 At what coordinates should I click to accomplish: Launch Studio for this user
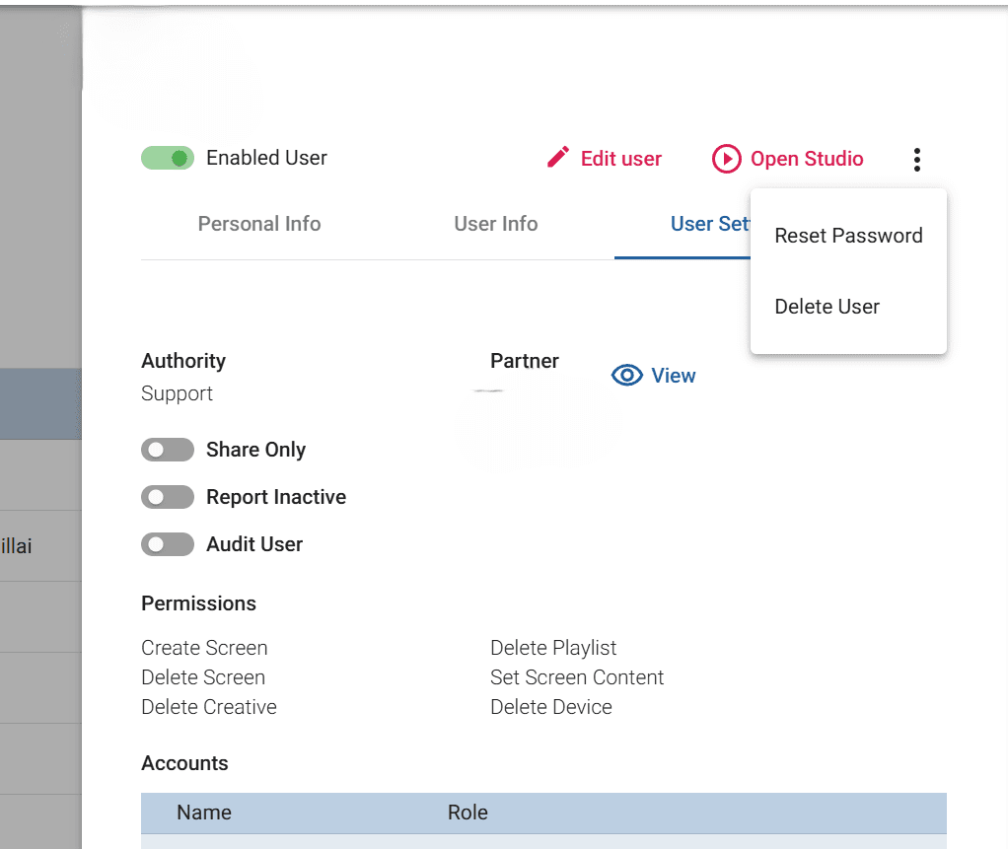coord(787,159)
